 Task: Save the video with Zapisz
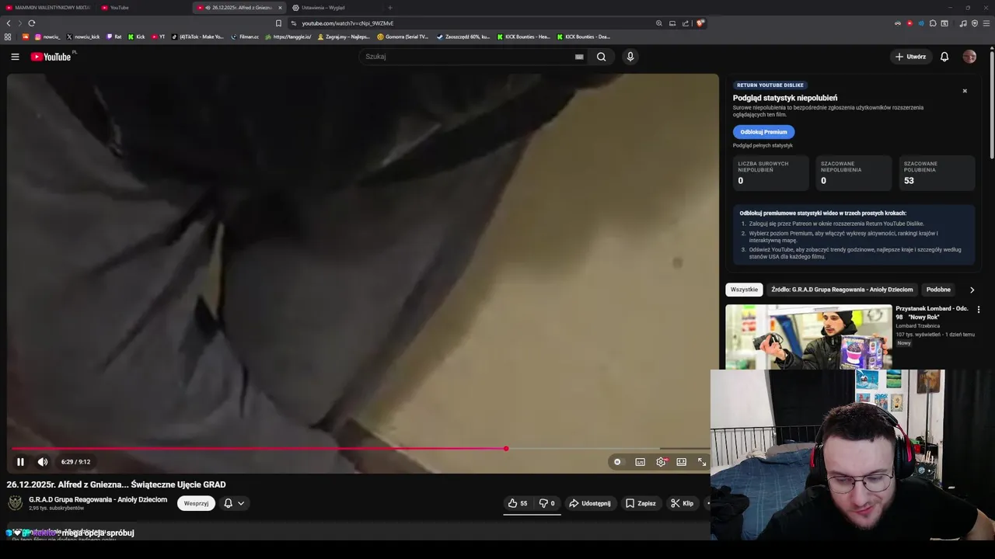pos(641,503)
